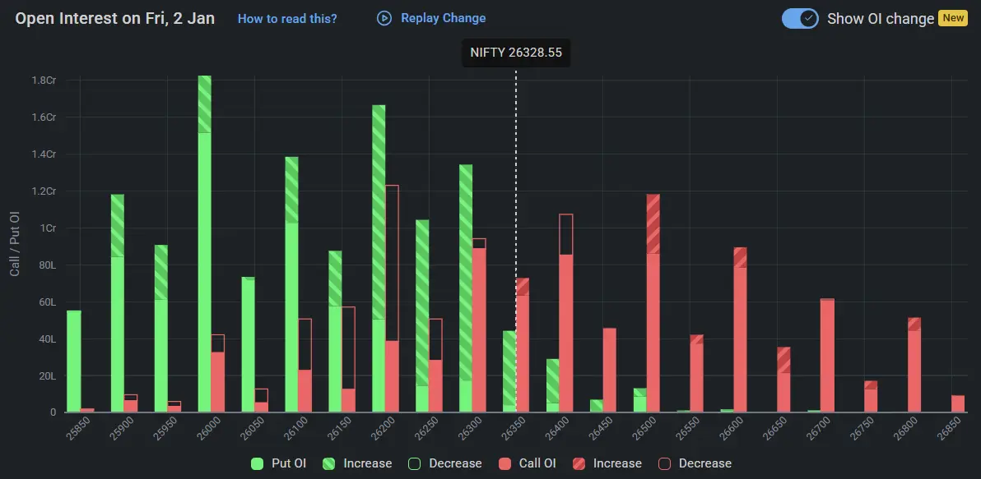Select the tallest put bar at strike 26000
Image resolution: width=981 pixels, height=479 pixels.
click(x=203, y=246)
